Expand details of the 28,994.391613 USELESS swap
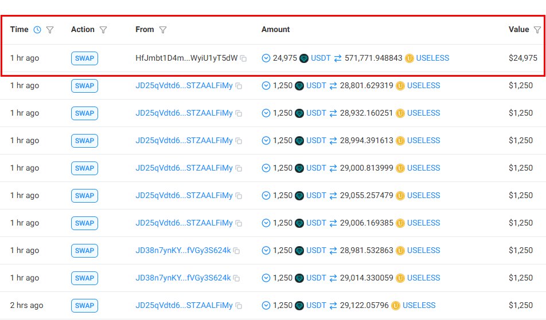This screenshot has height=320, width=546. coord(266,140)
